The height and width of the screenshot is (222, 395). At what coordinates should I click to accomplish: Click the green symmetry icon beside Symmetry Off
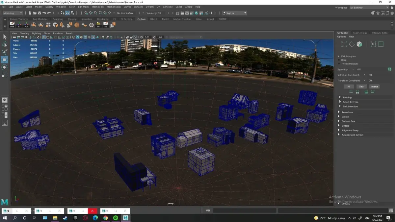(x=390, y=69)
